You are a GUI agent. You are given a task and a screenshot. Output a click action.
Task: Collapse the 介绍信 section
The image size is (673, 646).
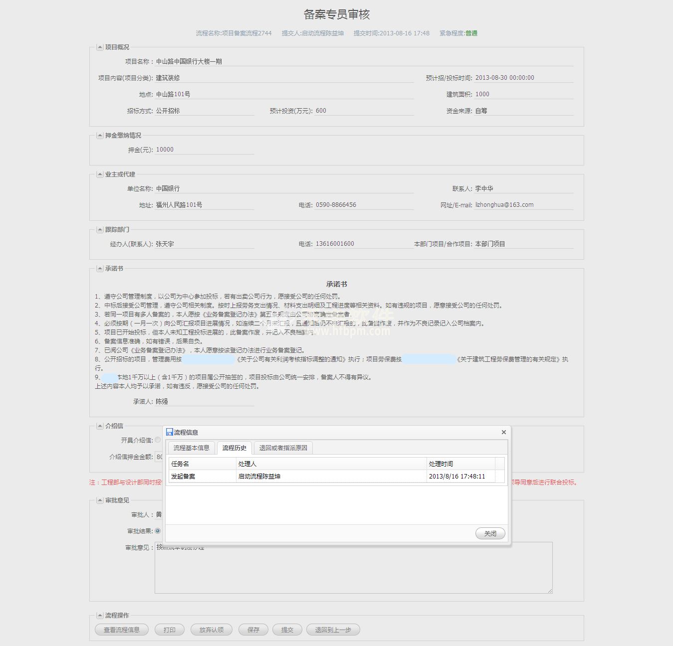point(100,426)
